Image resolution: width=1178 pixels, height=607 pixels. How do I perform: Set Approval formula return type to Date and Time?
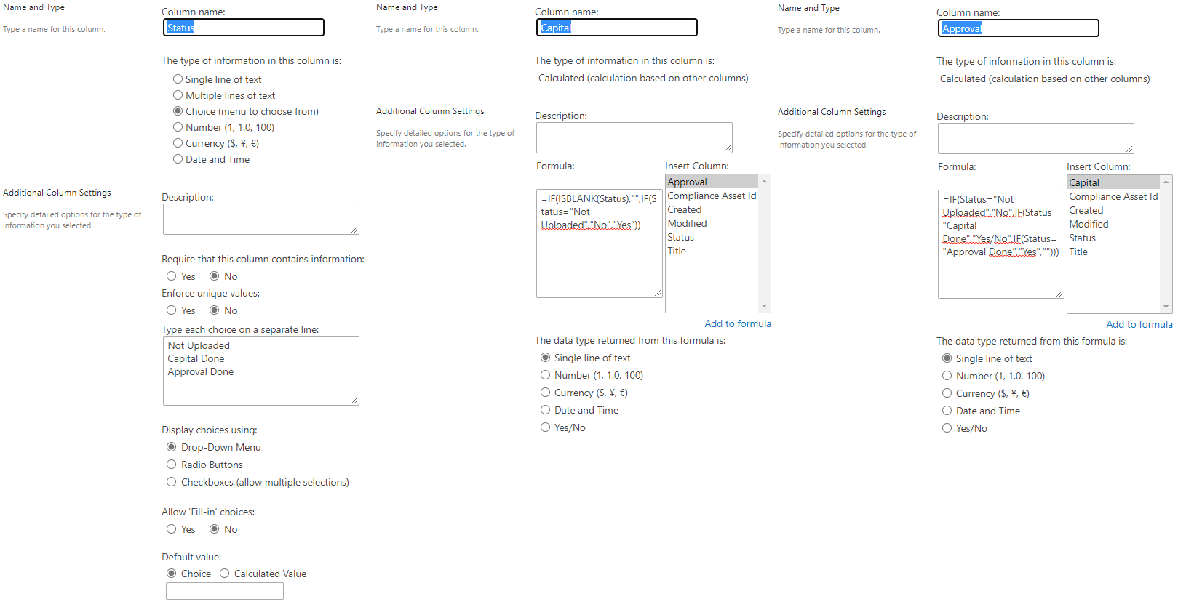[947, 411]
